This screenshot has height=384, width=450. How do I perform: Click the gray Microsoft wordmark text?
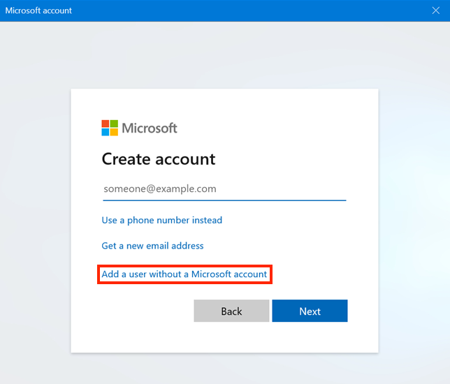(x=150, y=128)
